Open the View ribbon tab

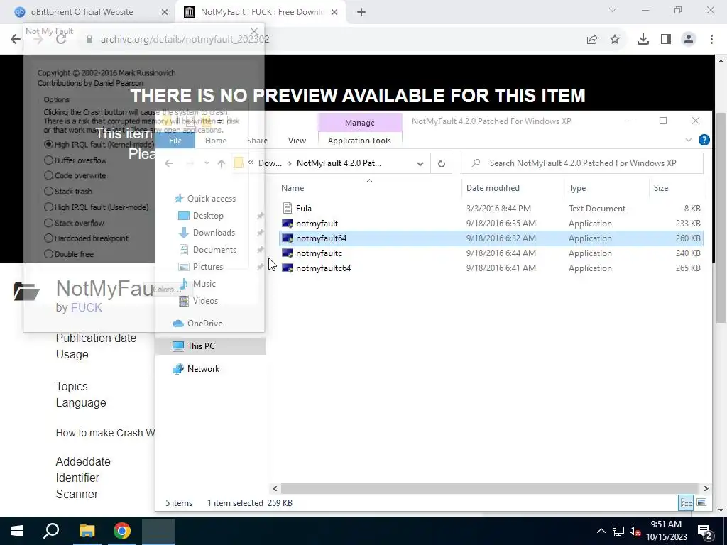click(x=297, y=141)
